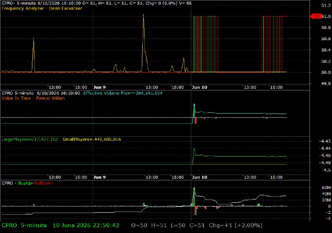The image size is (332, 233).
Task: Click the -4.48 axis label
Action: (x=325, y=163)
